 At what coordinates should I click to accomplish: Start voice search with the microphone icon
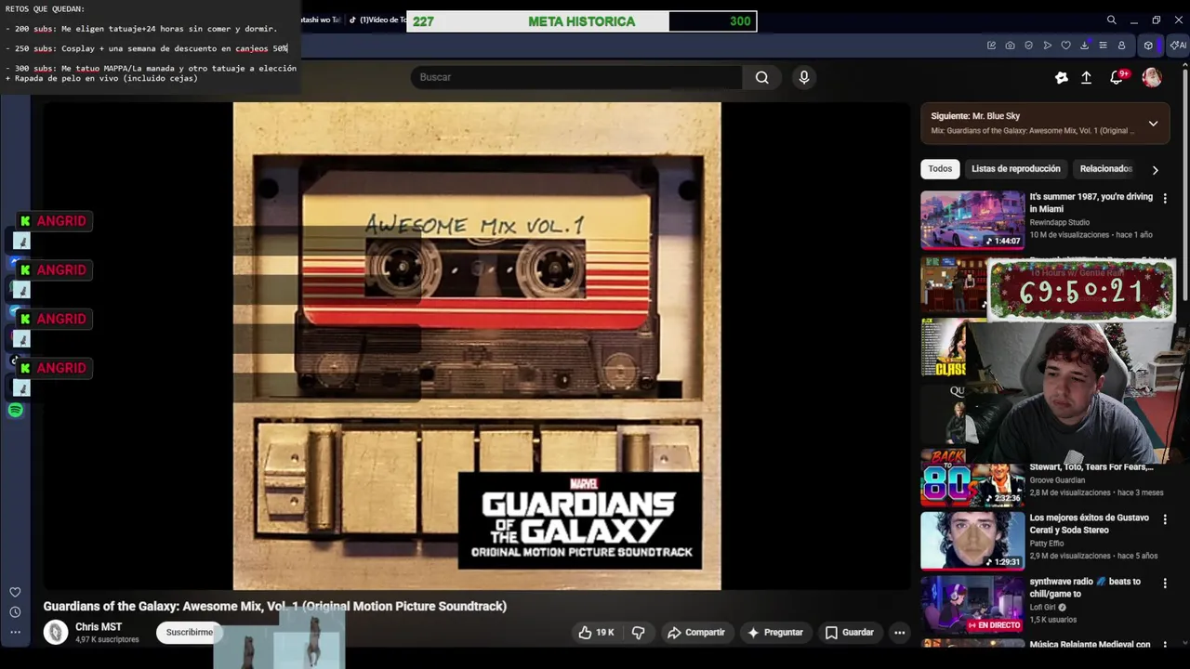[804, 77]
